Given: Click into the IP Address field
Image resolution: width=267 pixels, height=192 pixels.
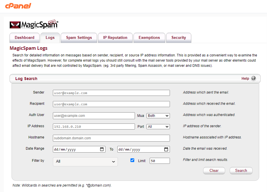Looking at the screenshot, I should [94, 127].
